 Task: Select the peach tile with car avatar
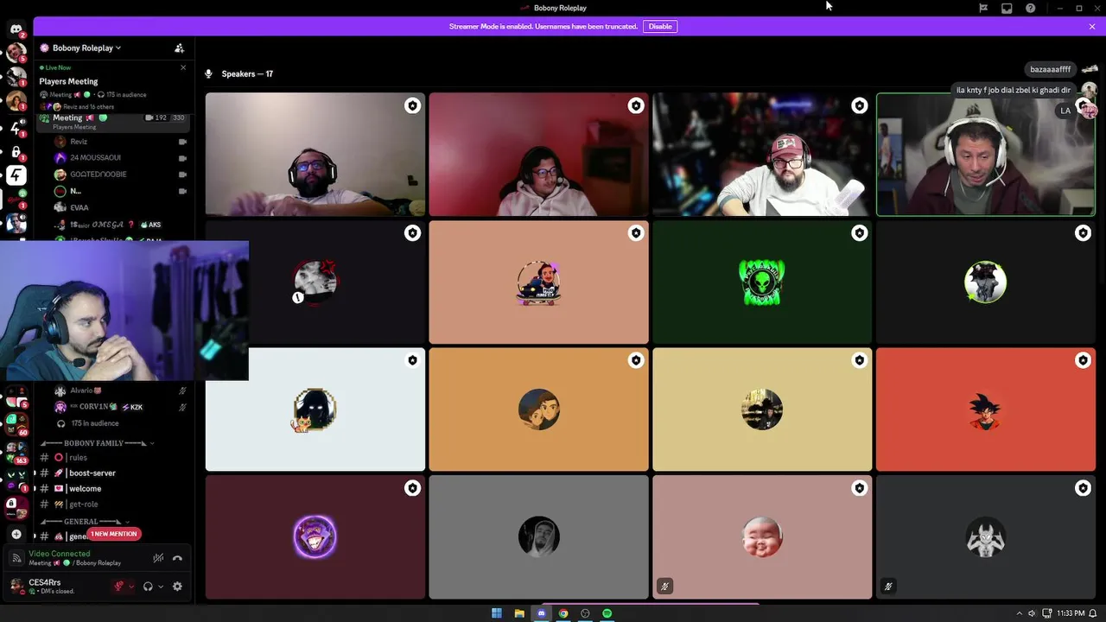pos(538,282)
